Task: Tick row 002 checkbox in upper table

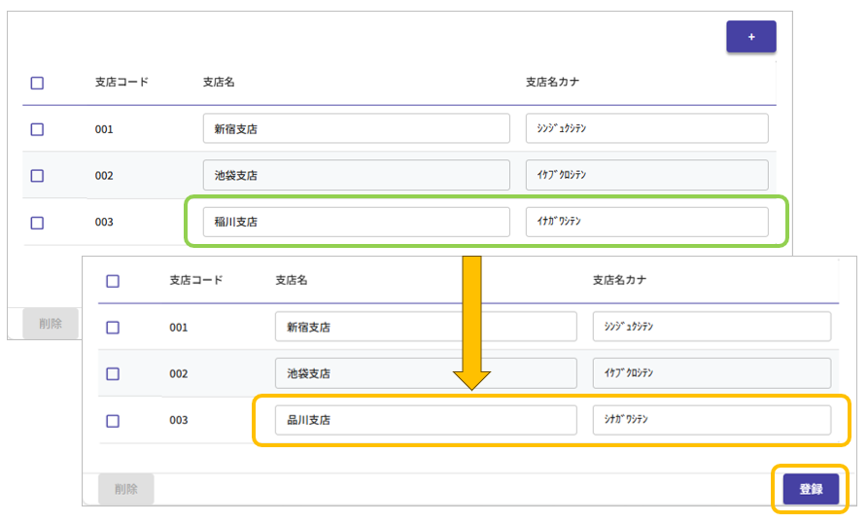Action: click(x=37, y=176)
